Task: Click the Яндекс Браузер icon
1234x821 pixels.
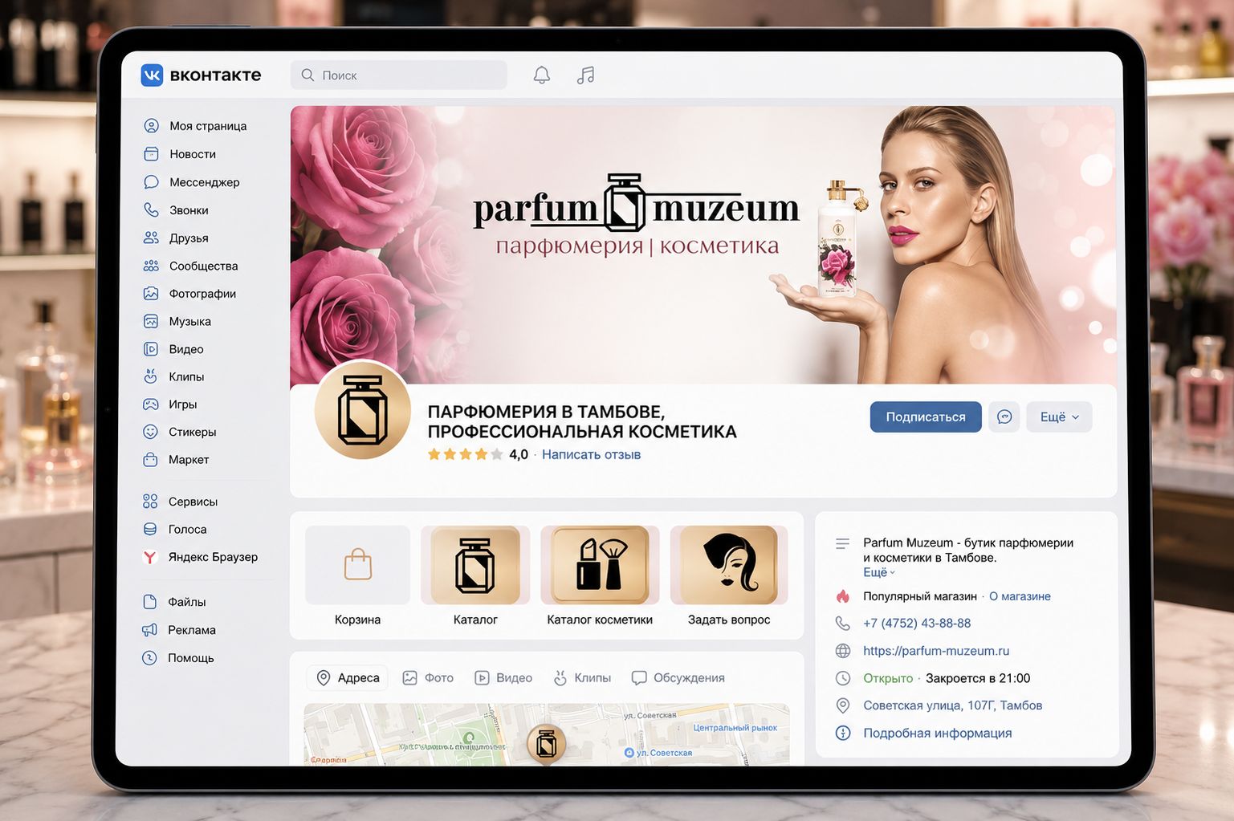Action: (150, 557)
